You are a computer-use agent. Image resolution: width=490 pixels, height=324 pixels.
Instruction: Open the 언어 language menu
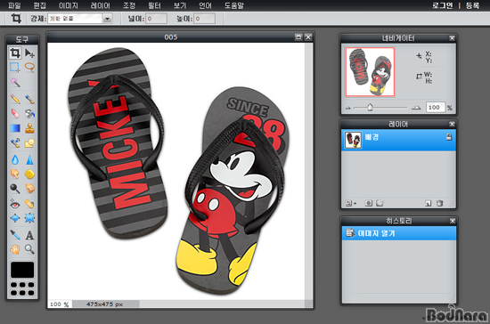tap(205, 5)
